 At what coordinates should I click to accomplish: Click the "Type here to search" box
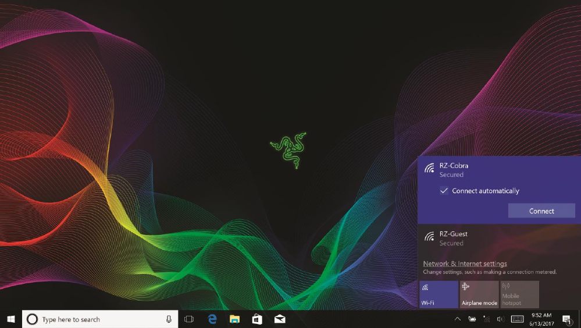100,319
